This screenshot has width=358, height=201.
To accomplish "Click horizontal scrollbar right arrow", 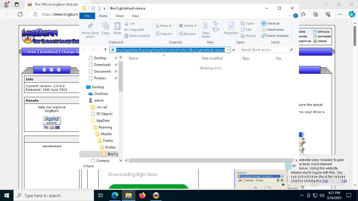I will coord(296,160).
